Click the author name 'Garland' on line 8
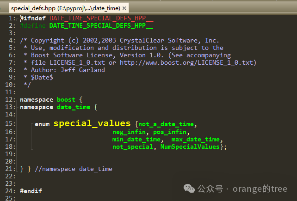 coord(92,70)
